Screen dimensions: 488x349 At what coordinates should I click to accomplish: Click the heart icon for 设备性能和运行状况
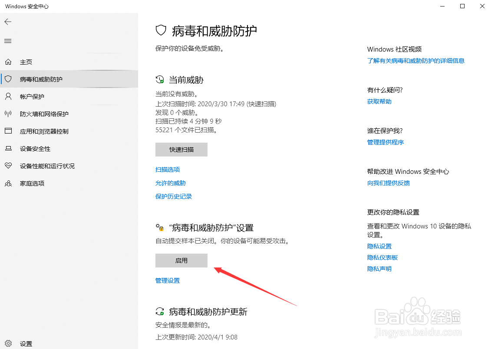[8, 166]
